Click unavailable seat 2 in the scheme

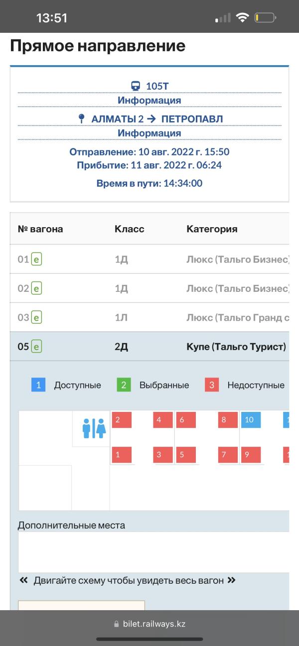[122, 420]
